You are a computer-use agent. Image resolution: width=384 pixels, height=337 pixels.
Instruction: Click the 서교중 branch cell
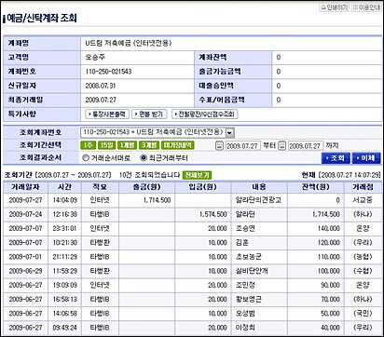(x=363, y=200)
